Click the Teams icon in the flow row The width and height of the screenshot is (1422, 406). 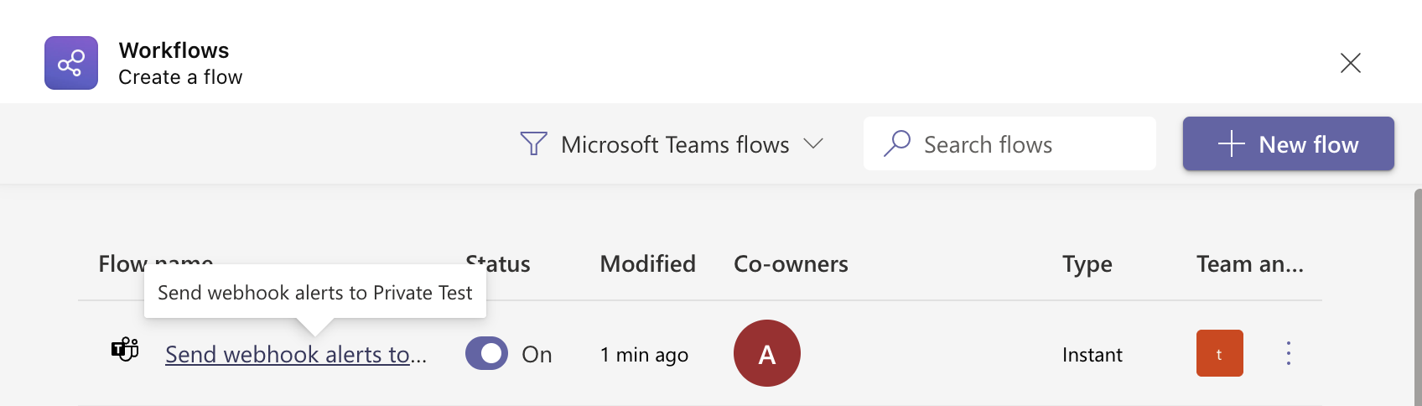[x=125, y=349]
